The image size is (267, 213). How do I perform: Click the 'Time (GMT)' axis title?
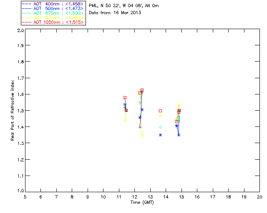pos(142,203)
